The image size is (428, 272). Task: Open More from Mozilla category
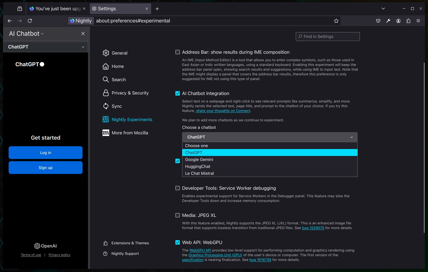(125, 133)
